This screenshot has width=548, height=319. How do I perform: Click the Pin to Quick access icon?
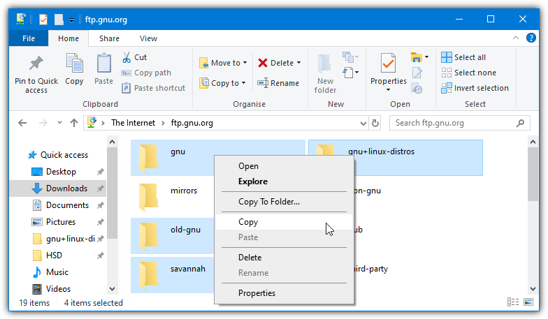click(x=36, y=64)
